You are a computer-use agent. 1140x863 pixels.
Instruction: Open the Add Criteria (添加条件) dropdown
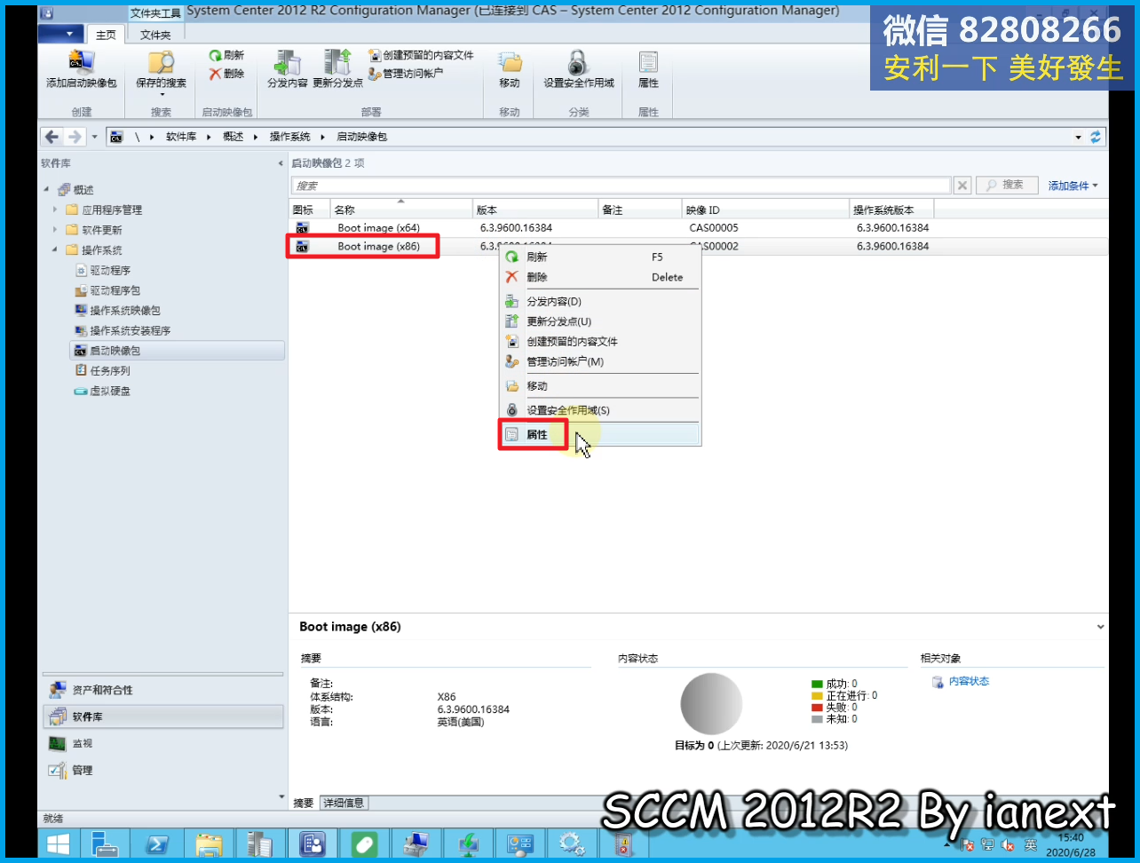coord(1073,186)
